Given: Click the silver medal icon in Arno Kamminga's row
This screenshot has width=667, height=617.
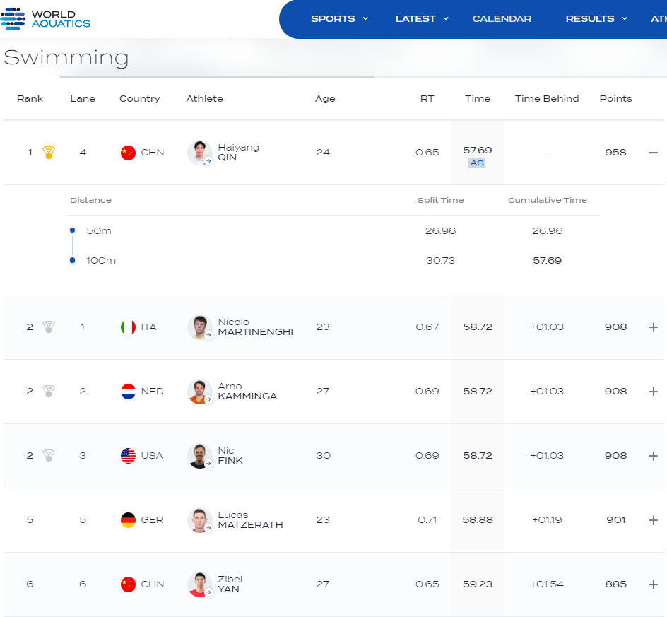Looking at the screenshot, I should point(49,391).
